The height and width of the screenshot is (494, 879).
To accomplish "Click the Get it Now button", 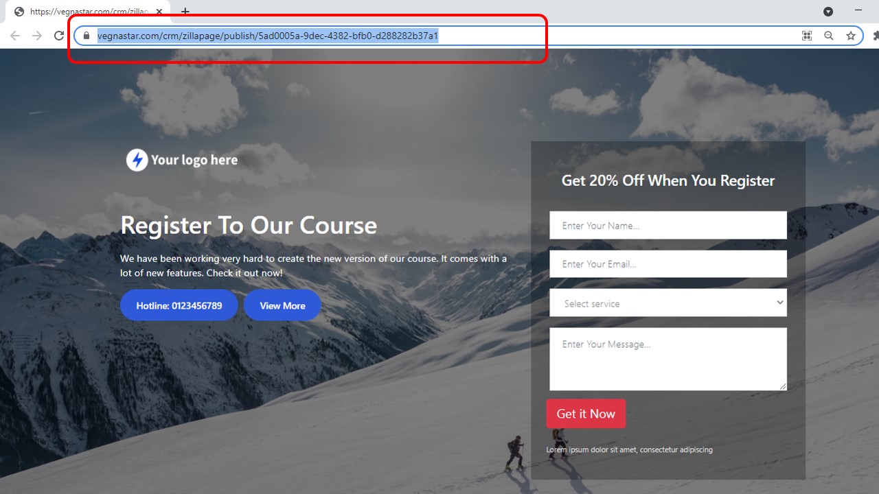I will [586, 414].
